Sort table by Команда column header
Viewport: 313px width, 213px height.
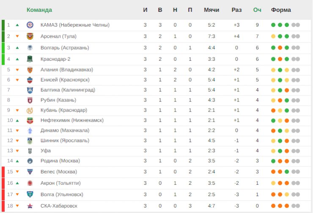point(39,10)
